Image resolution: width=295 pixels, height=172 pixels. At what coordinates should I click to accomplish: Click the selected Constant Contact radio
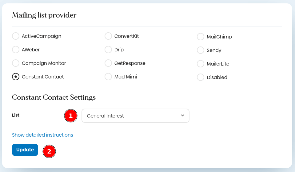pyautogui.click(x=16, y=77)
